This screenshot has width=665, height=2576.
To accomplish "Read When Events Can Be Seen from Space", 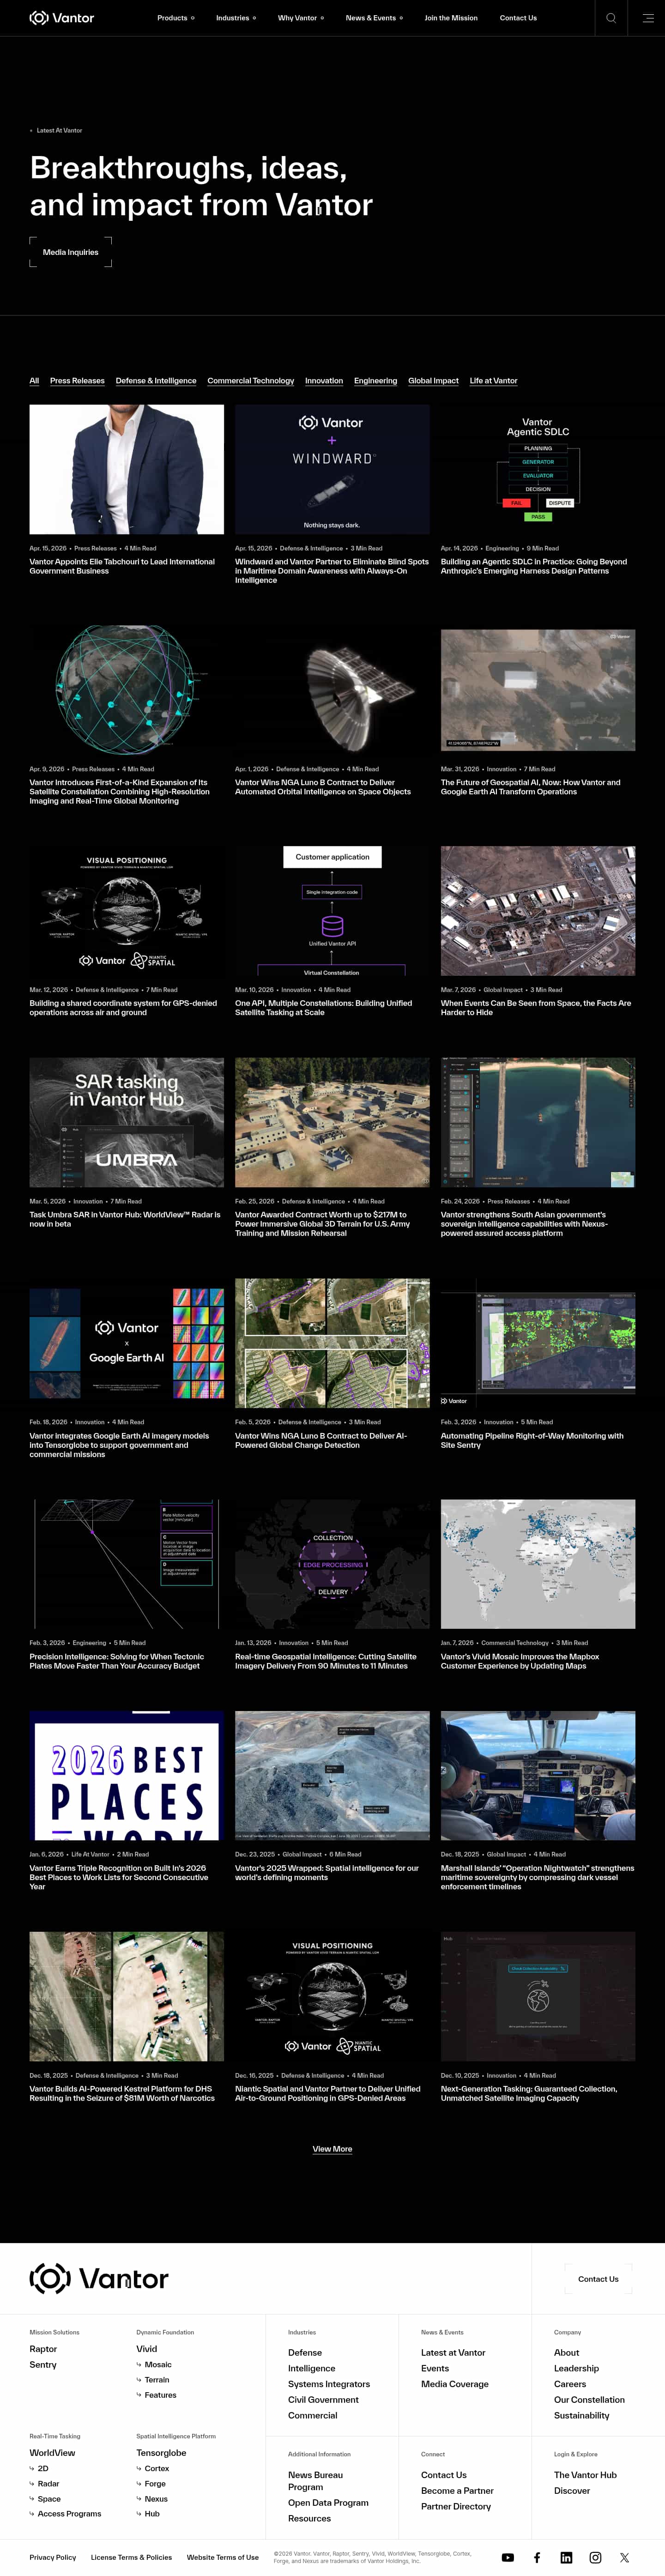I will [x=536, y=1008].
